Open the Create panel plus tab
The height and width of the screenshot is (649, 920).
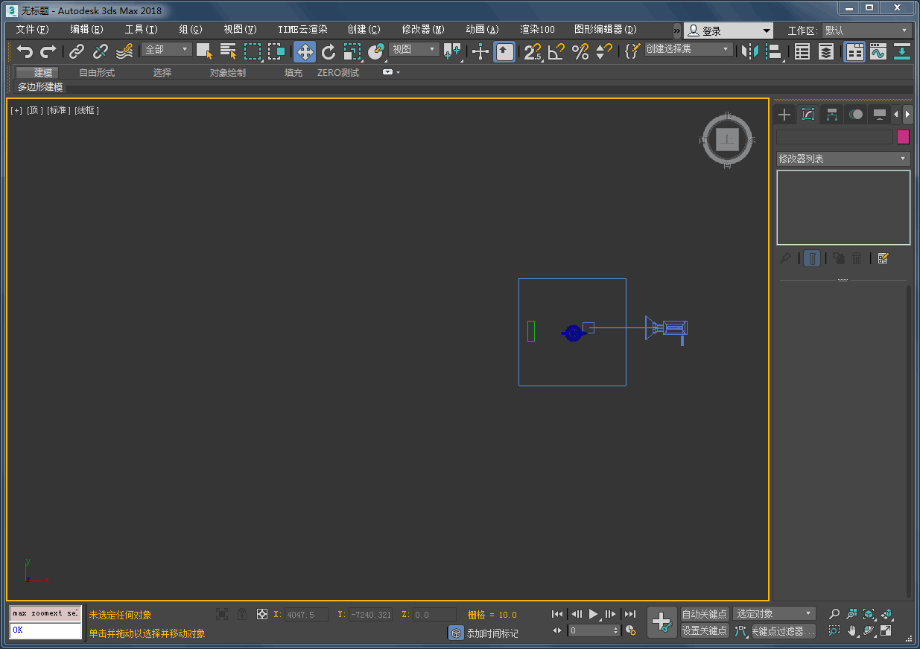[784, 115]
